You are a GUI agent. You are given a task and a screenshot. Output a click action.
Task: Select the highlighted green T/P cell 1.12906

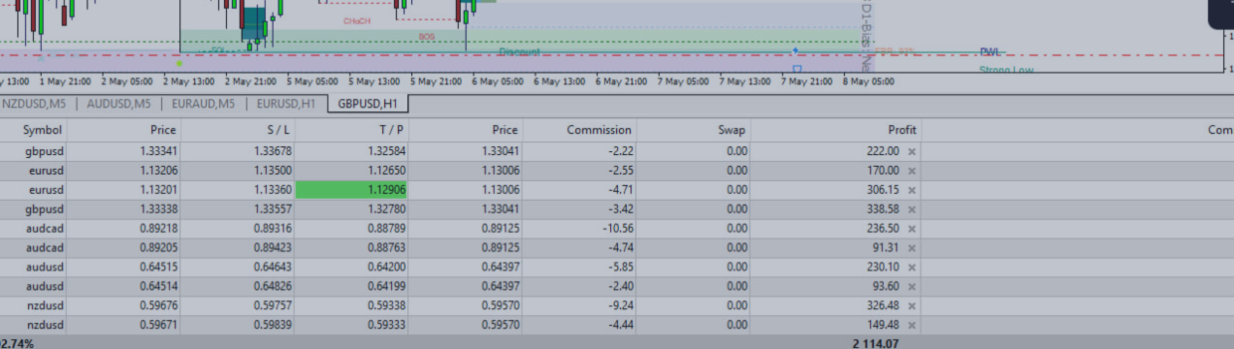coord(351,190)
